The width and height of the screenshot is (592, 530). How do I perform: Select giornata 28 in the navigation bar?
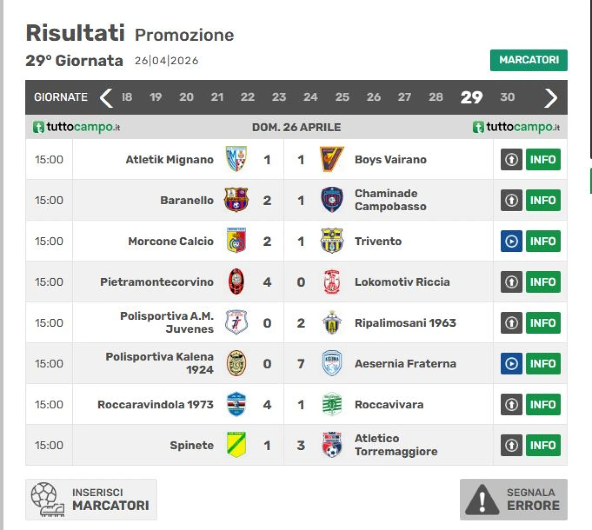pos(436,97)
